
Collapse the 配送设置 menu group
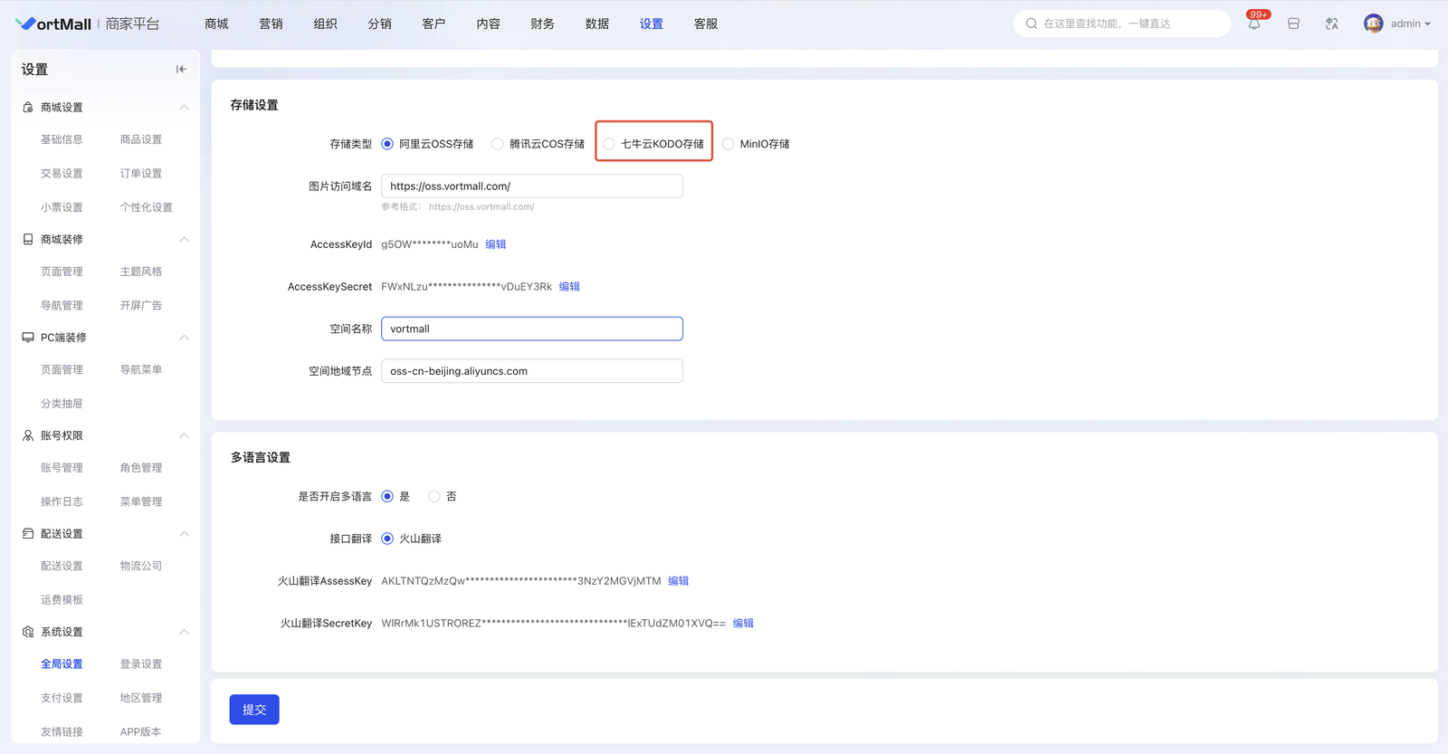(184, 534)
